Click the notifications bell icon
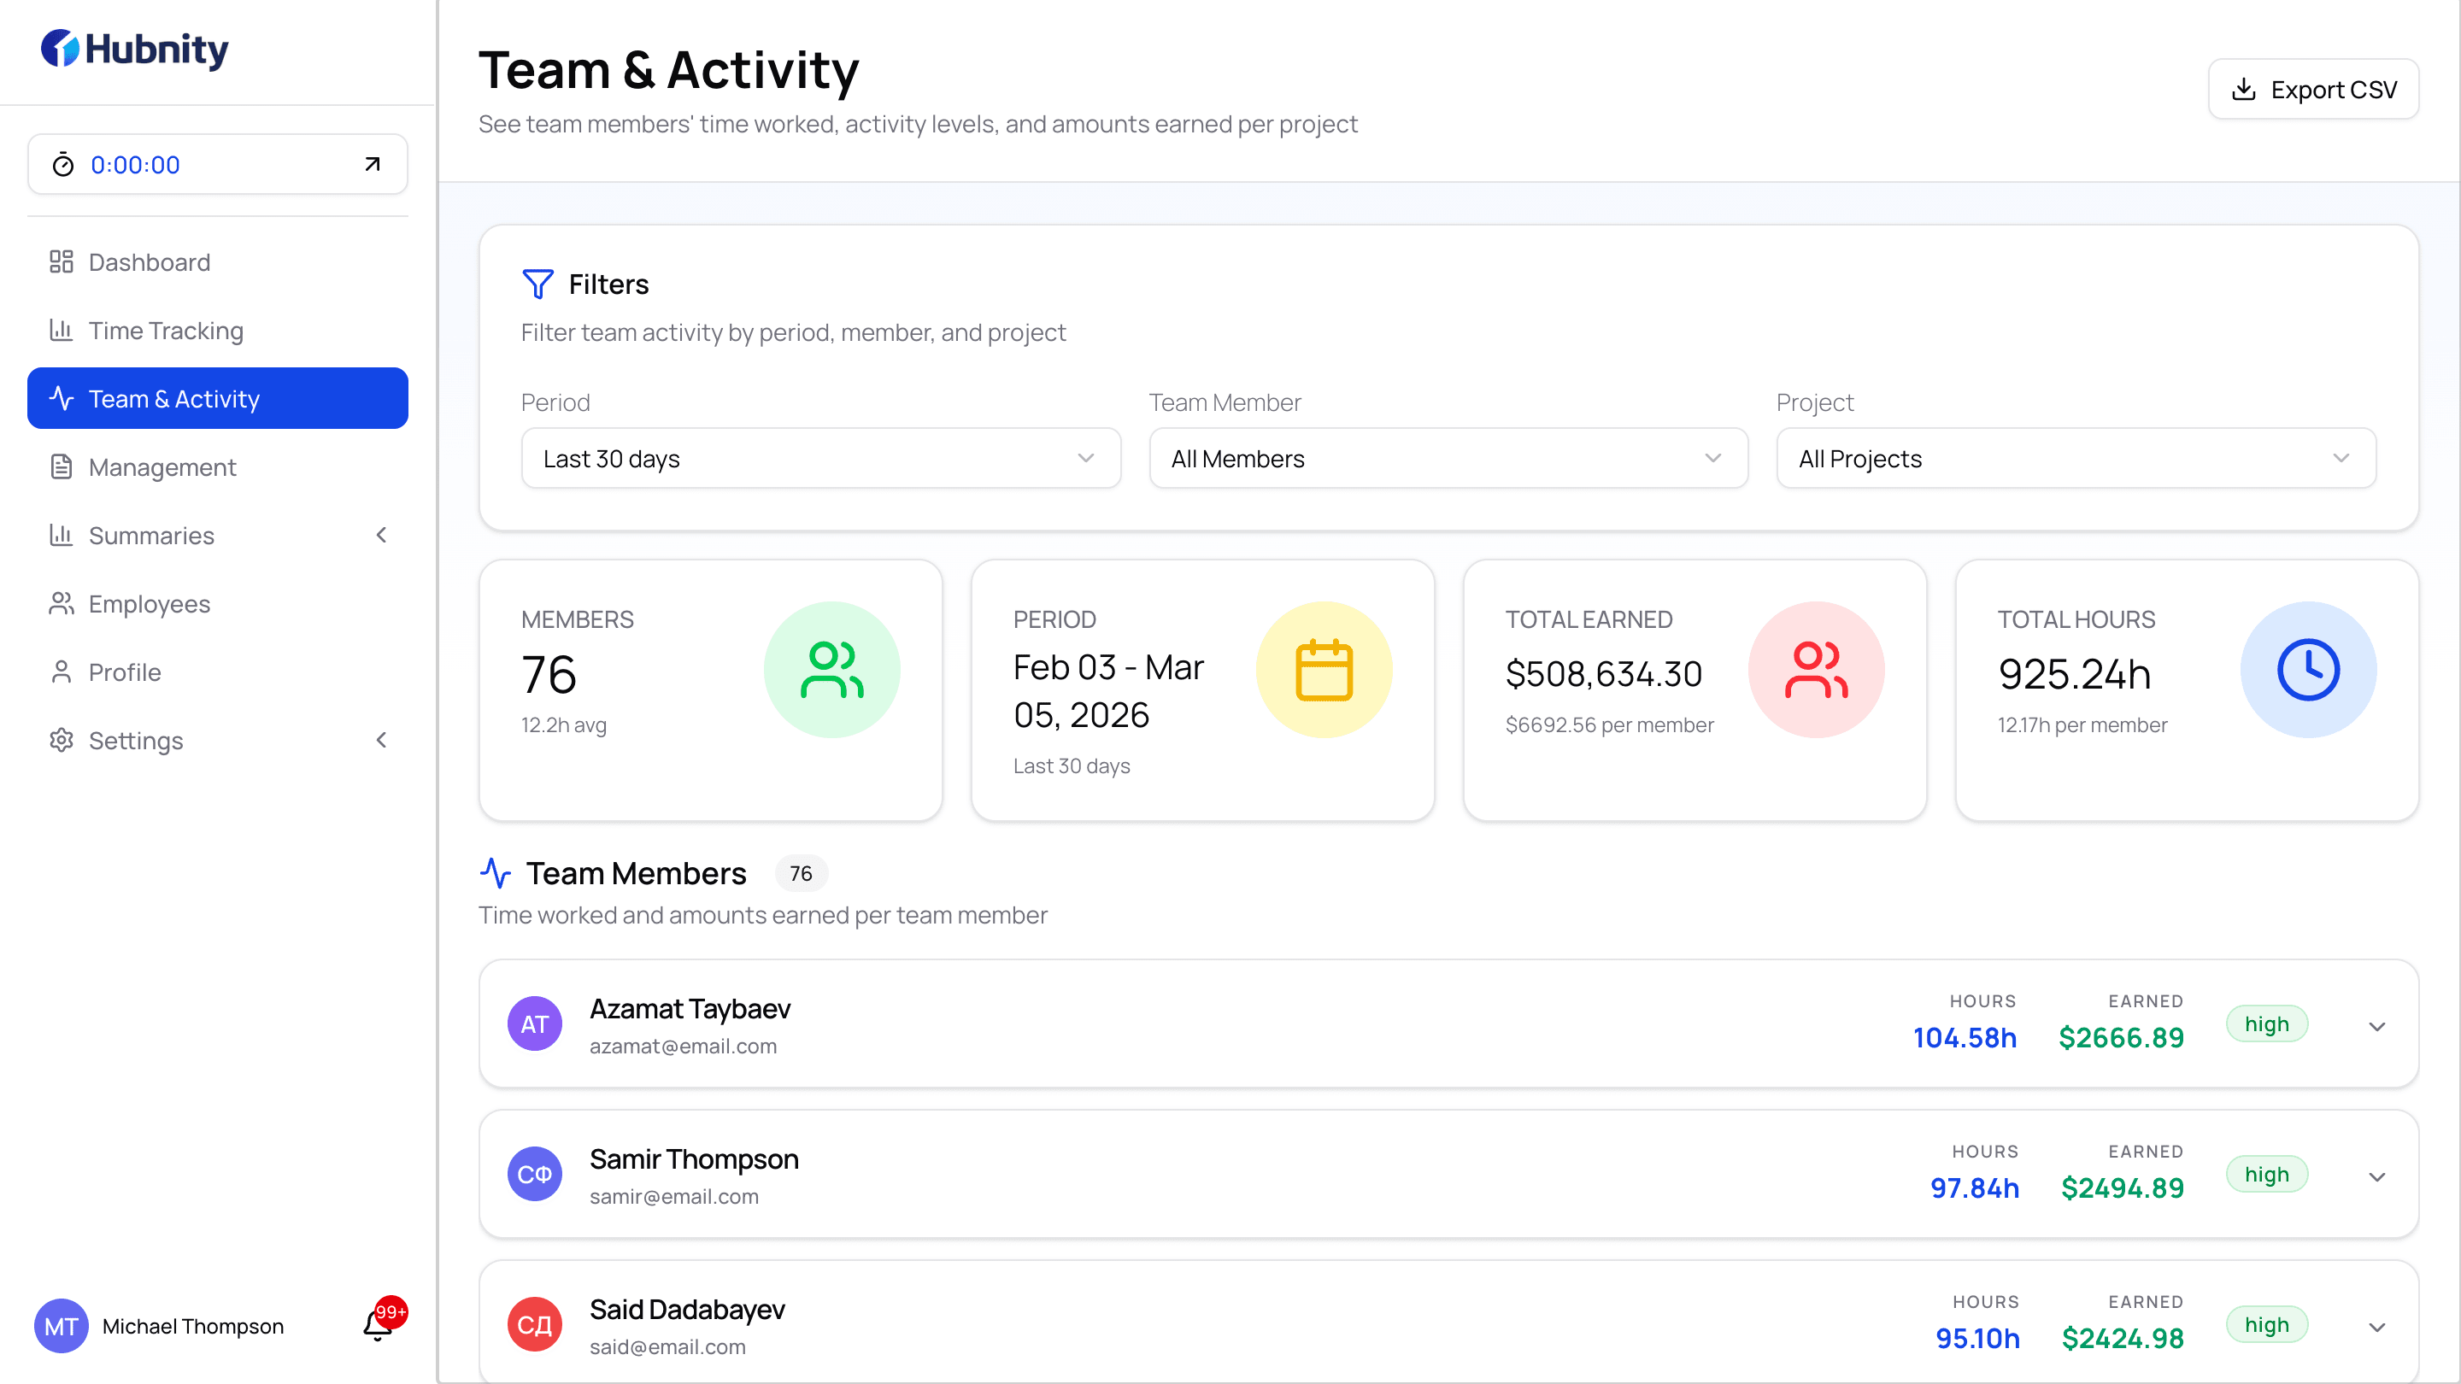 [x=376, y=1326]
